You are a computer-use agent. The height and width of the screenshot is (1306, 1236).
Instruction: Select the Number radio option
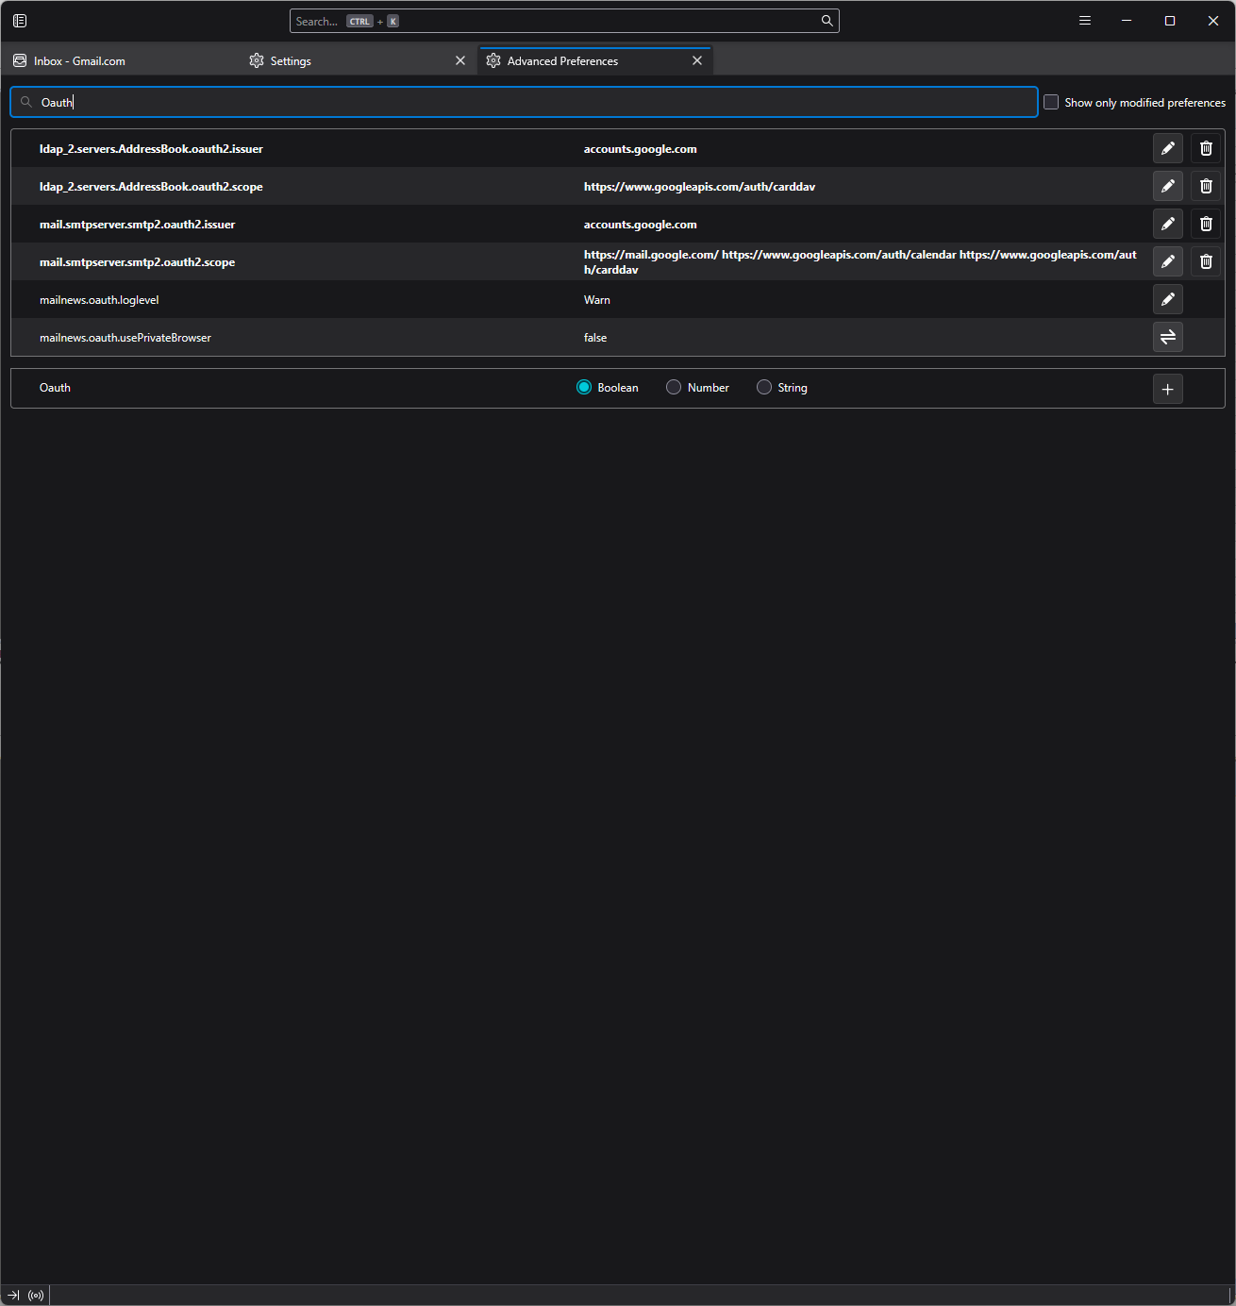click(674, 388)
